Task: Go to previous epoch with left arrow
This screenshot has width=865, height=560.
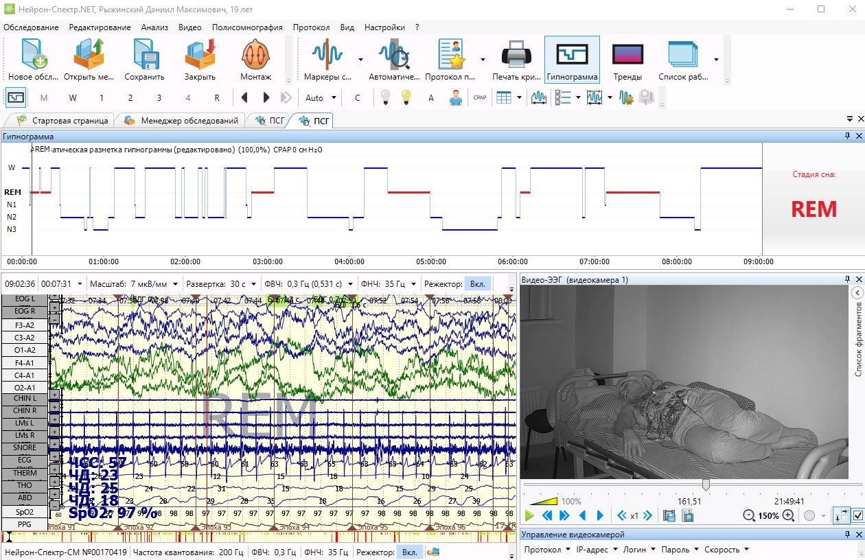Action: tap(245, 98)
